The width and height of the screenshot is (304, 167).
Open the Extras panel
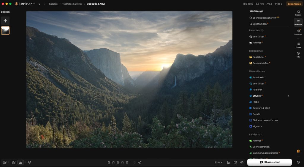coord(298,45)
